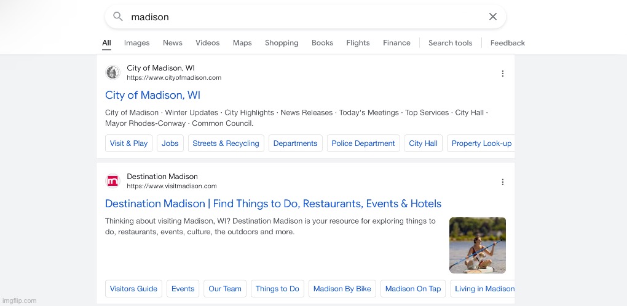Open the Maps tab
Image resolution: width=627 pixels, height=306 pixels.
coord(242,43)
